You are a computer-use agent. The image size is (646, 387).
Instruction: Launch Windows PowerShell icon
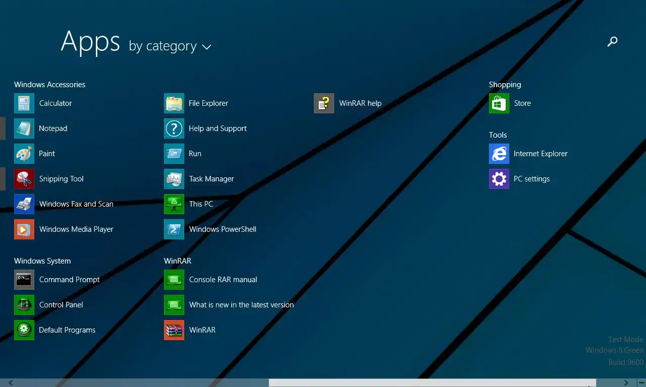pos(174,229)
